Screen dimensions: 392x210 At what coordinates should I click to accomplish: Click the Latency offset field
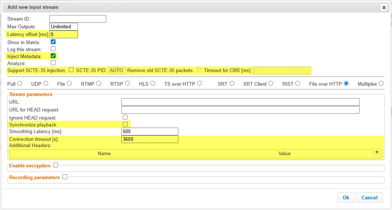click(64, 34)
